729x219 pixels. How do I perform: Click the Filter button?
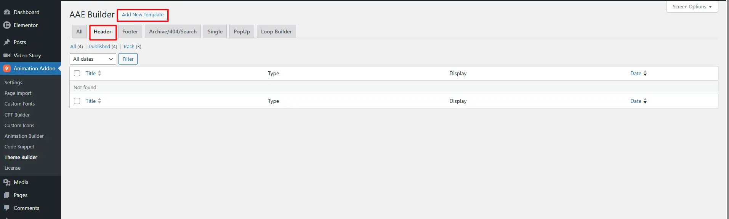(x=128, y=59)
